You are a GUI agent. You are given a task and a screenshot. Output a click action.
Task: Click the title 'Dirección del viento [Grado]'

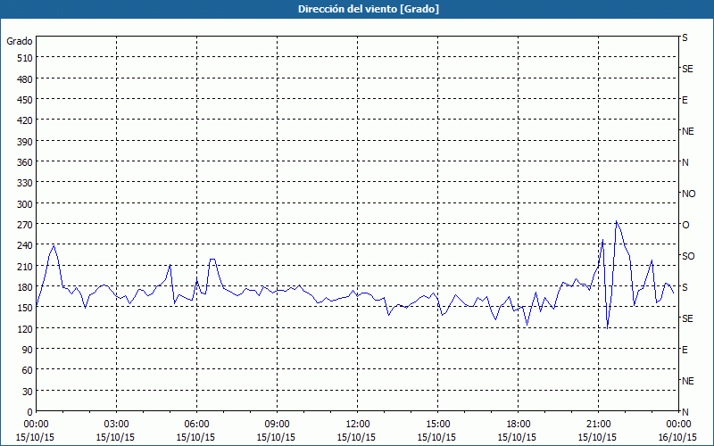368,9
